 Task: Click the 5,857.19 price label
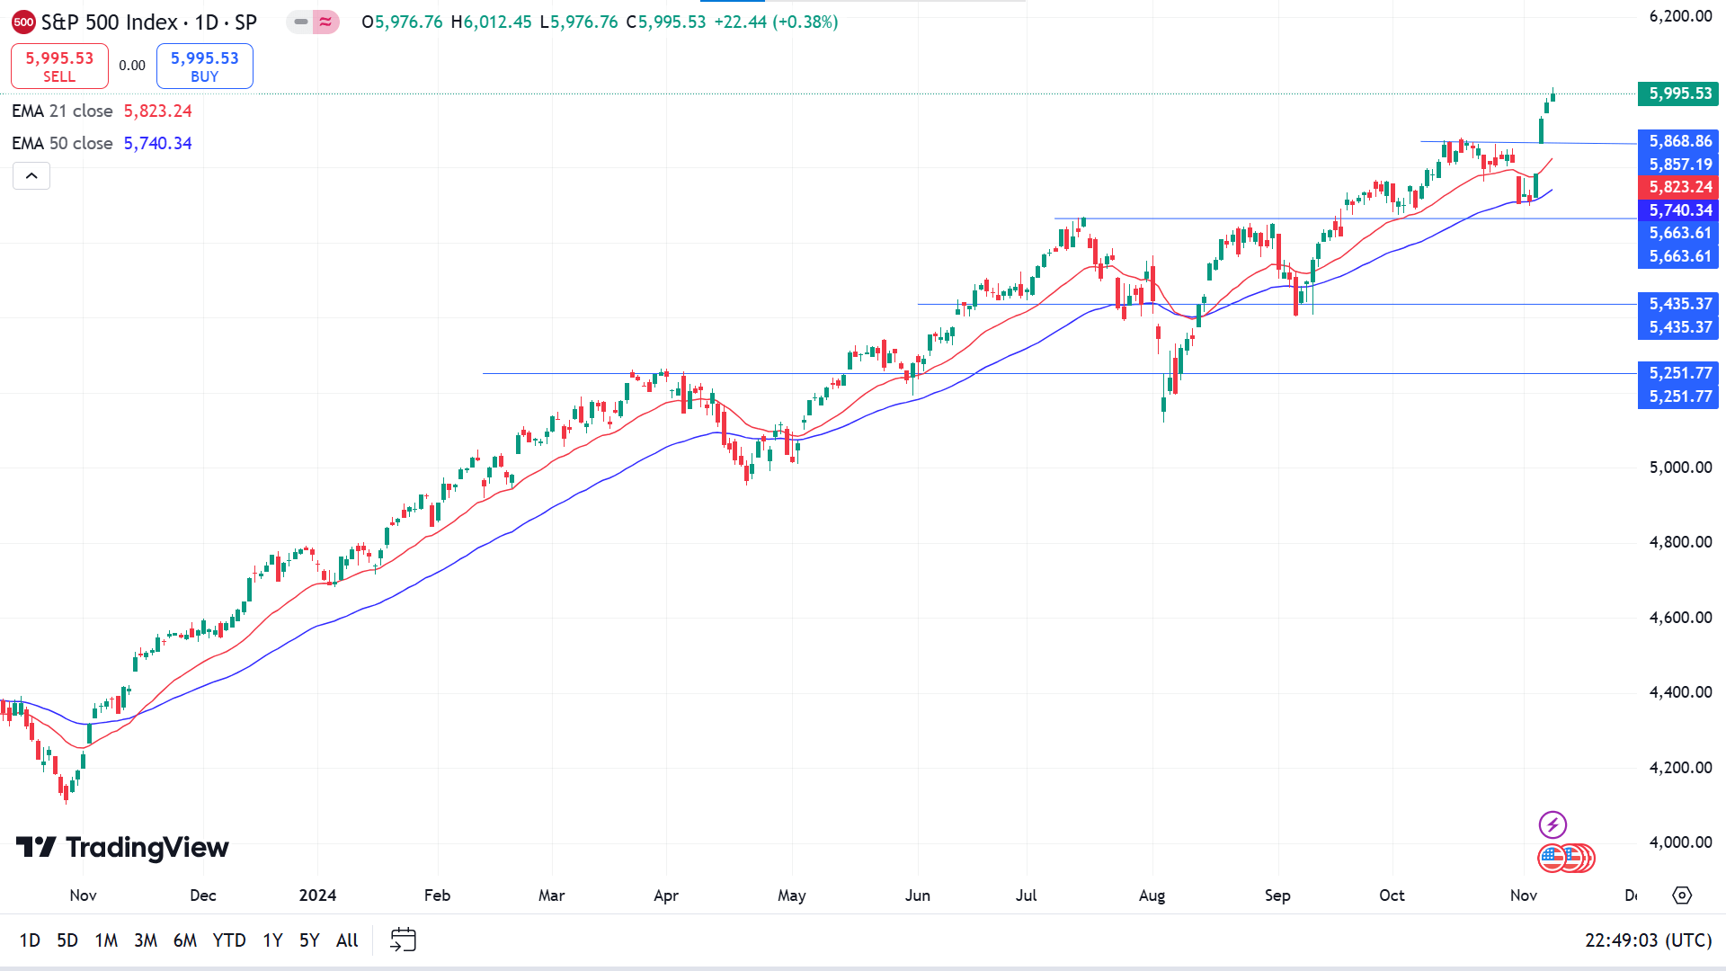tap(1678, 165)
